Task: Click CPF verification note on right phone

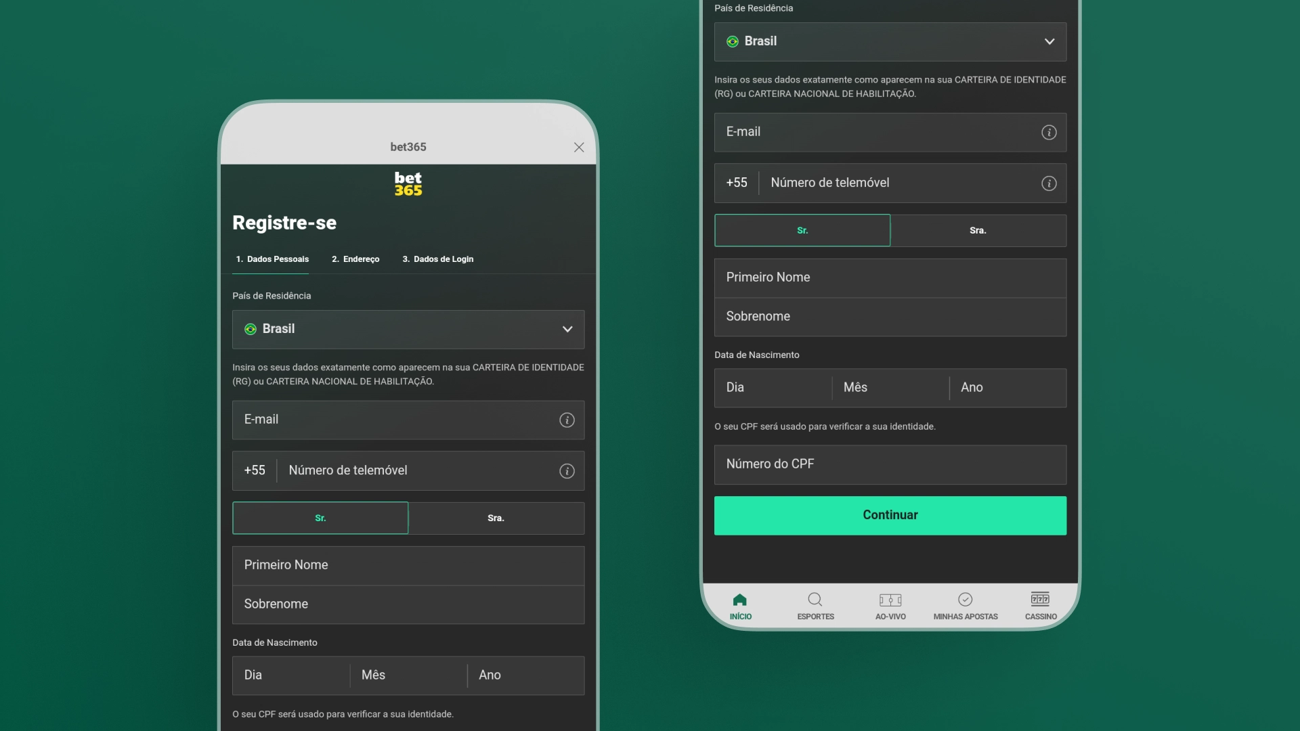Action: 825,427
